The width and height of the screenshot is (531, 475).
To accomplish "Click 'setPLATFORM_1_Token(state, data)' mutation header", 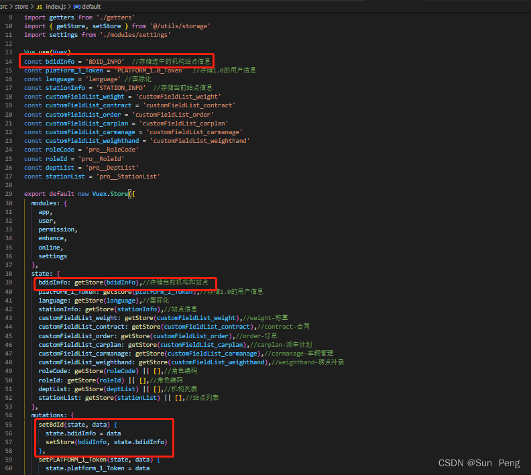I will (x=96, y=460).
